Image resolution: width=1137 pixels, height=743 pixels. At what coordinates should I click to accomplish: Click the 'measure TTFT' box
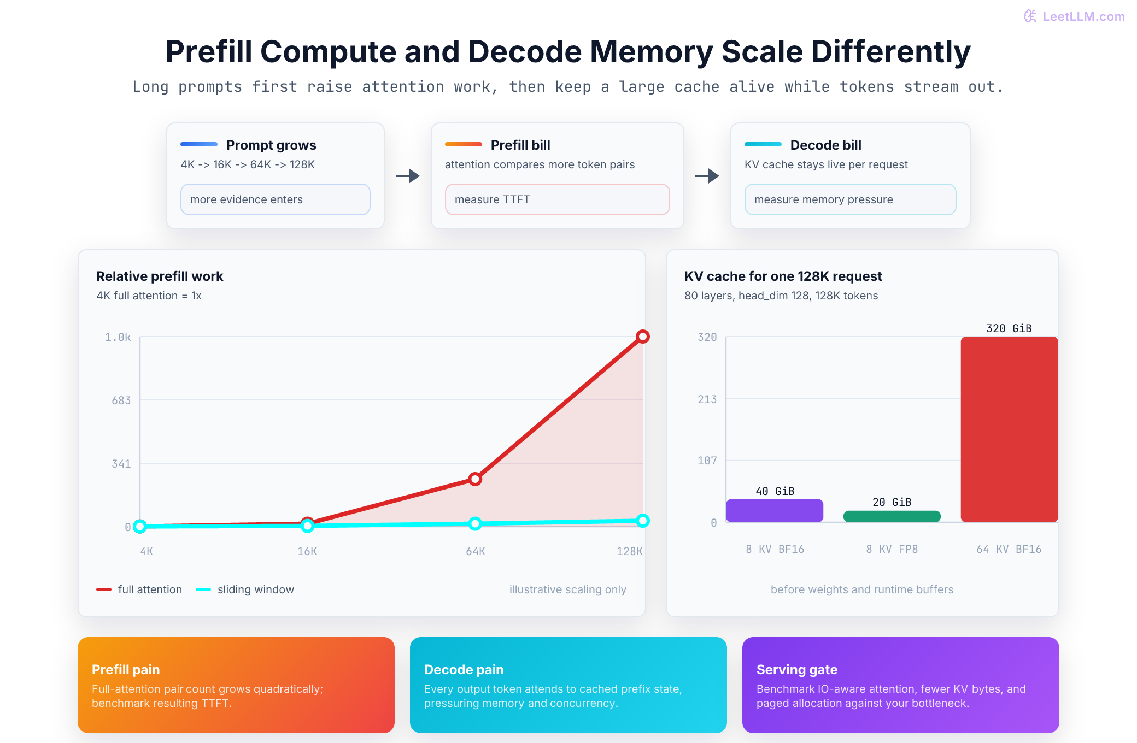click(558, 199)
